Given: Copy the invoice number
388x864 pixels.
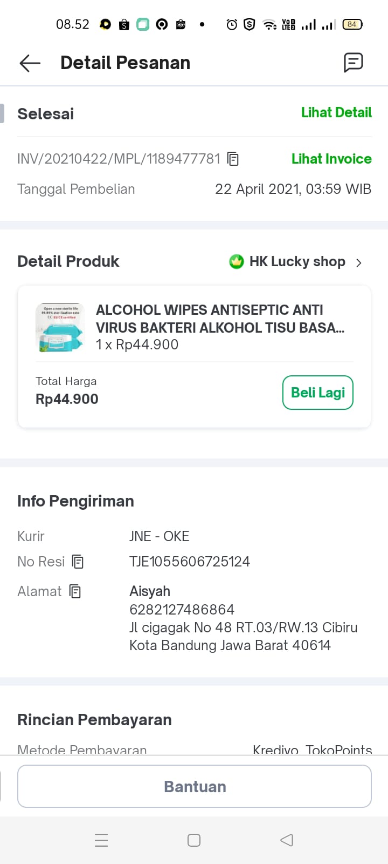Looking at the screenshot, I should [x=233, y=159].
